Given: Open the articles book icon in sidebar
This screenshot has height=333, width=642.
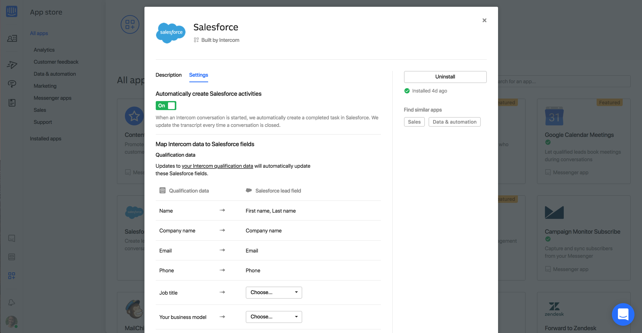Looking at the screenshot, I should (x=12, y=103).
